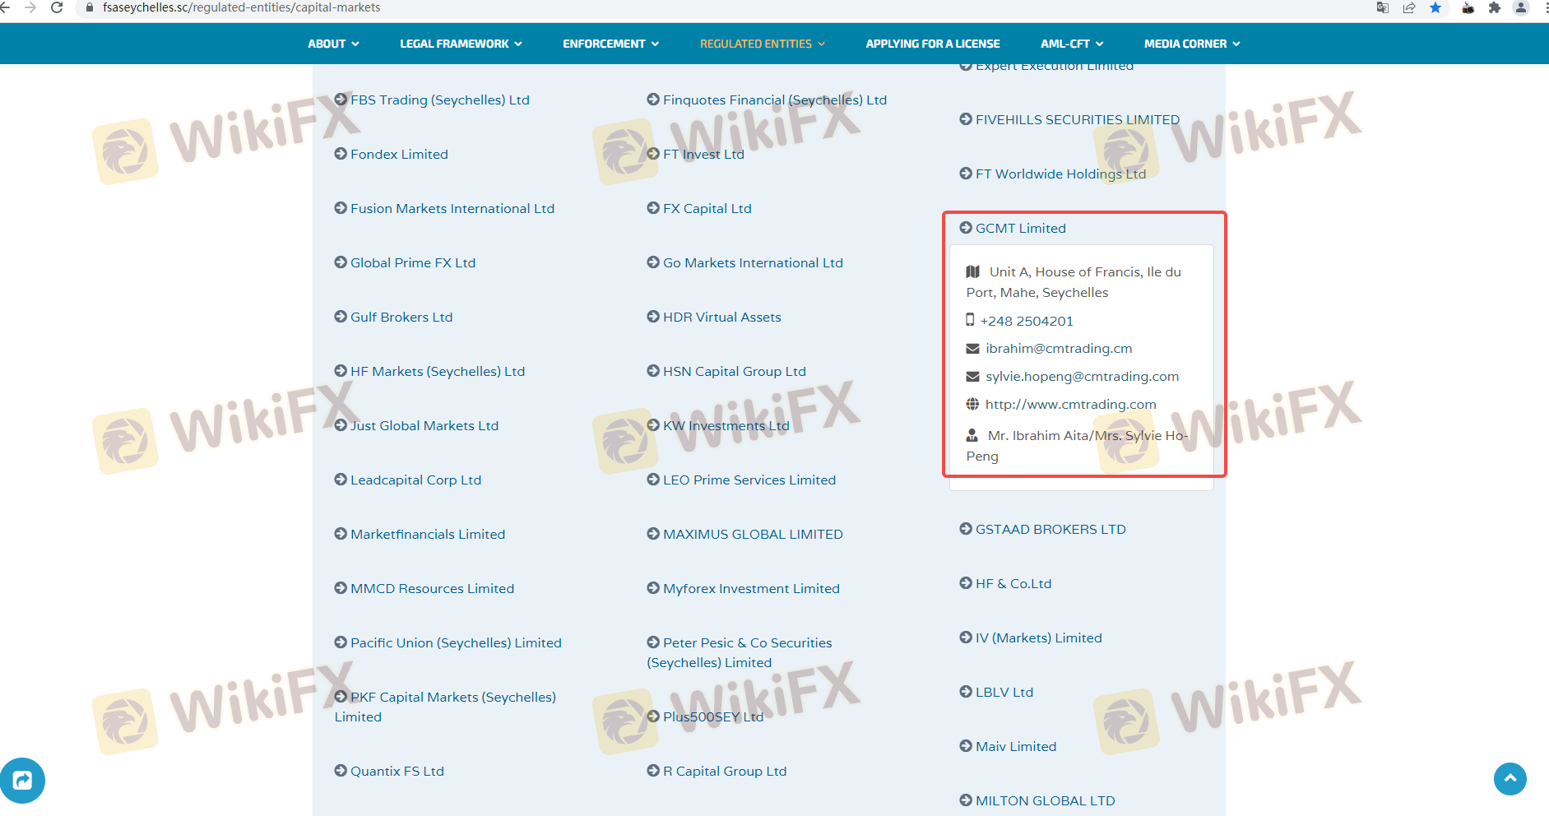Expand the HF Markets (Seychelles) Ltd entry
This screenshot has width=1549, height=816.
click(x=437, y=372)
